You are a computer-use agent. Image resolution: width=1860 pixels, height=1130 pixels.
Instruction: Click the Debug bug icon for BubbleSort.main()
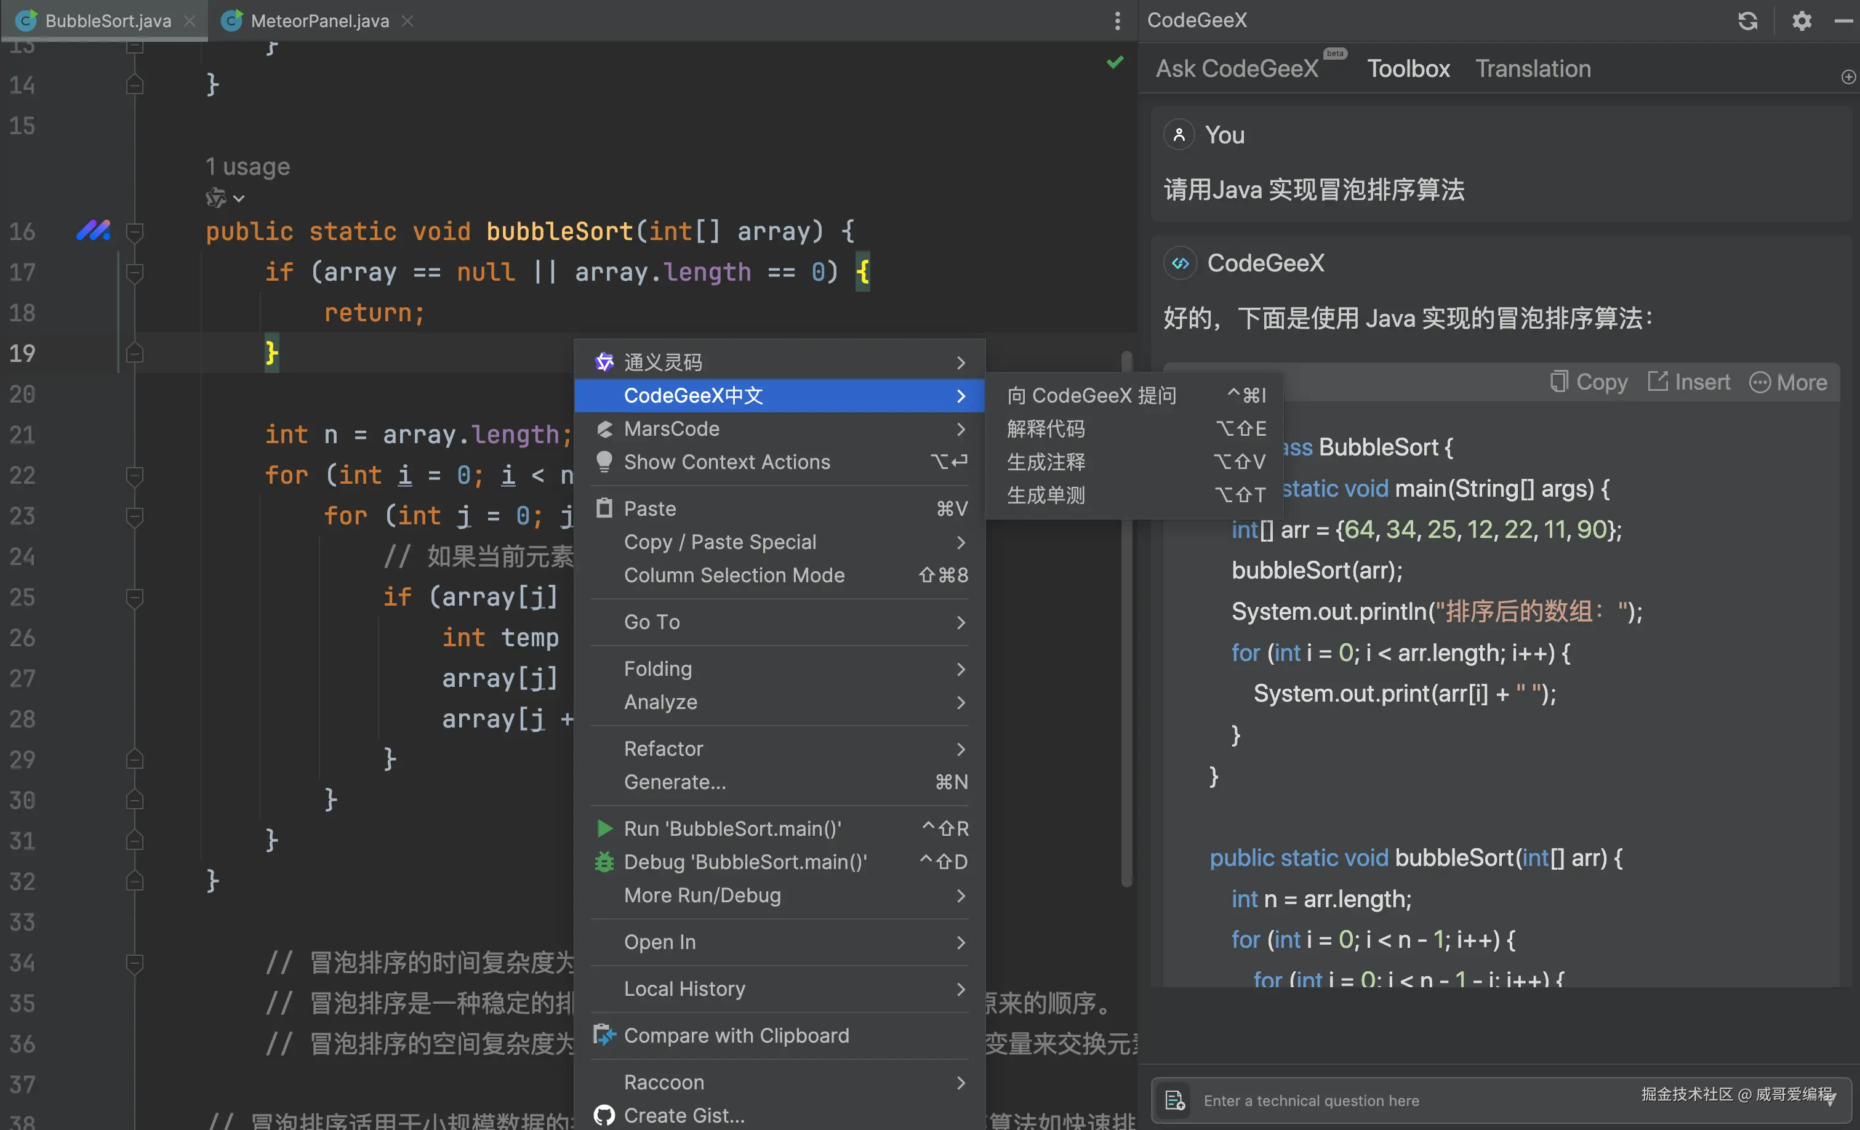(604, 861)
